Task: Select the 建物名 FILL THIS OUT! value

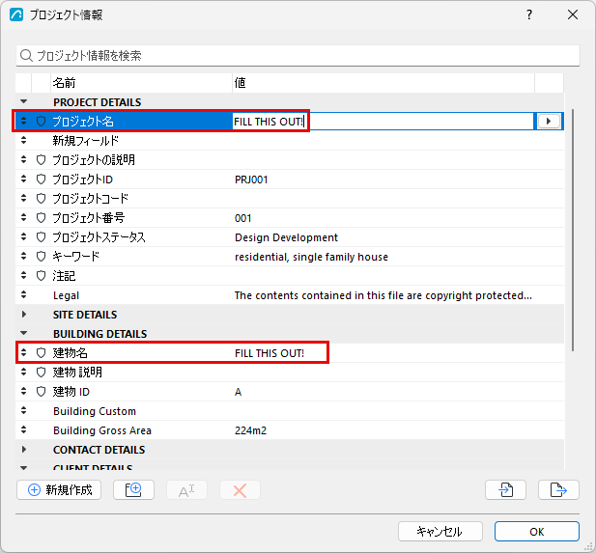Action: (270, 353)
